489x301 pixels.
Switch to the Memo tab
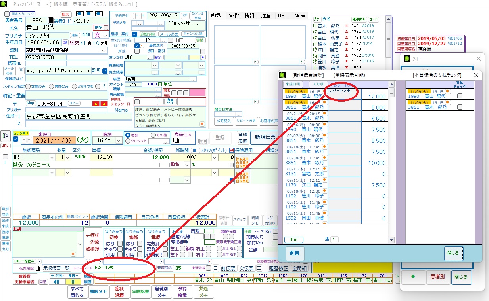[300, 16]
